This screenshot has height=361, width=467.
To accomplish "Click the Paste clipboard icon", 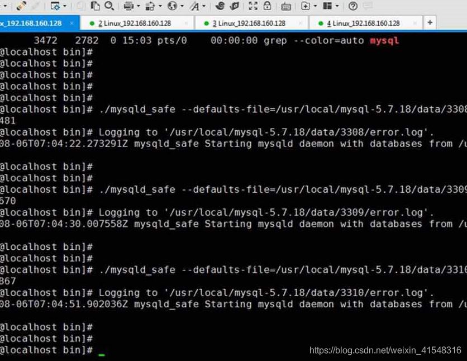I will pos(96,6).
